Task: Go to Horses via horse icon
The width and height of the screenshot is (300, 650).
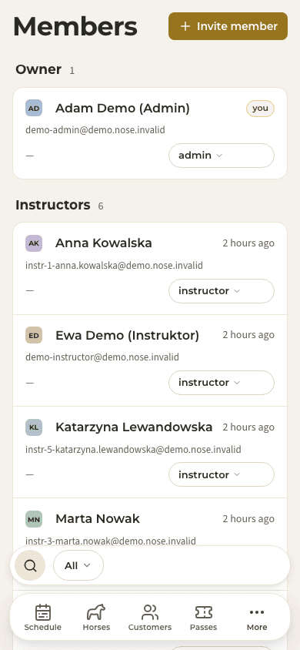Action: pyautogui.click(x=96, y=612)
